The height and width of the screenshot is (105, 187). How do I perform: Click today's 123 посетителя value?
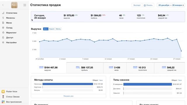139,15
